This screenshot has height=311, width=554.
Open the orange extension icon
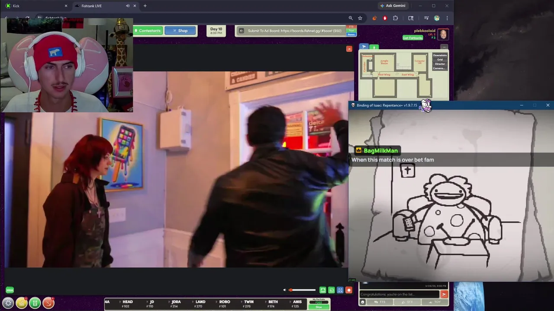pyautogui.click(x=374, y=18)
